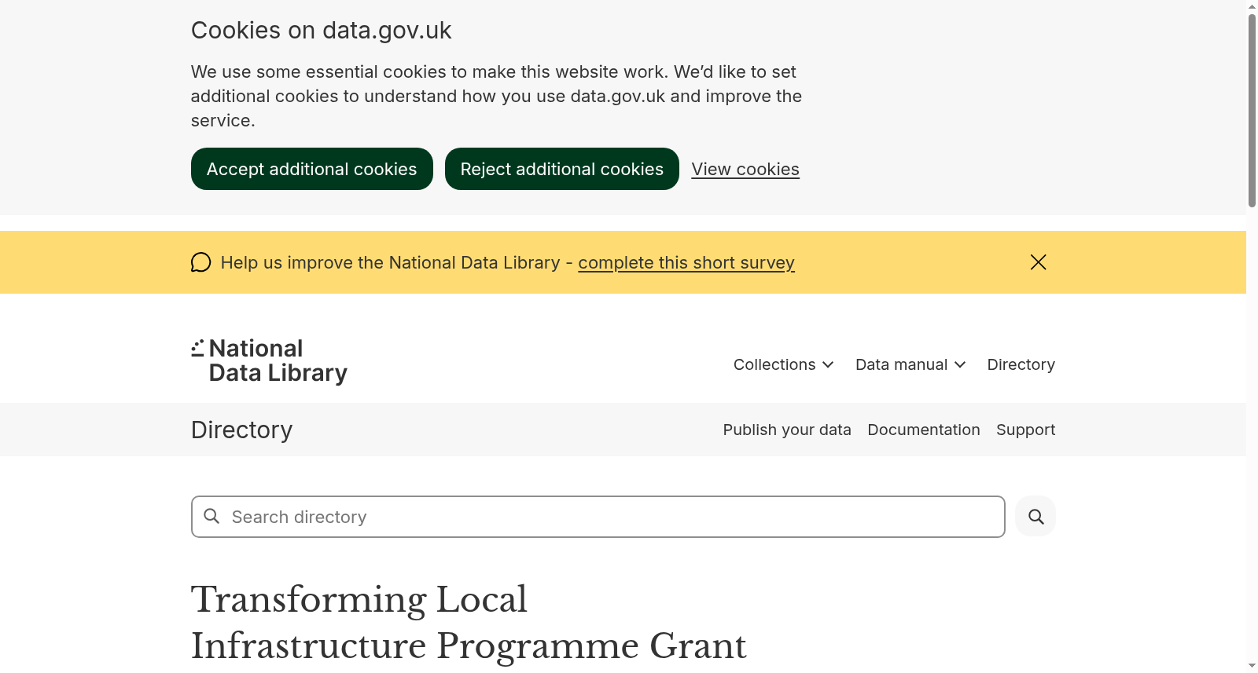Click the Directory section heading
The width and height of the screenshot is (1258, 673).
point(241,430)
